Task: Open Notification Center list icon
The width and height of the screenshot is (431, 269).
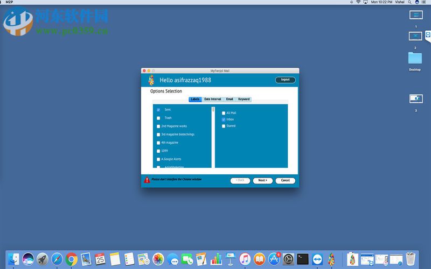Action: [423, 2]
